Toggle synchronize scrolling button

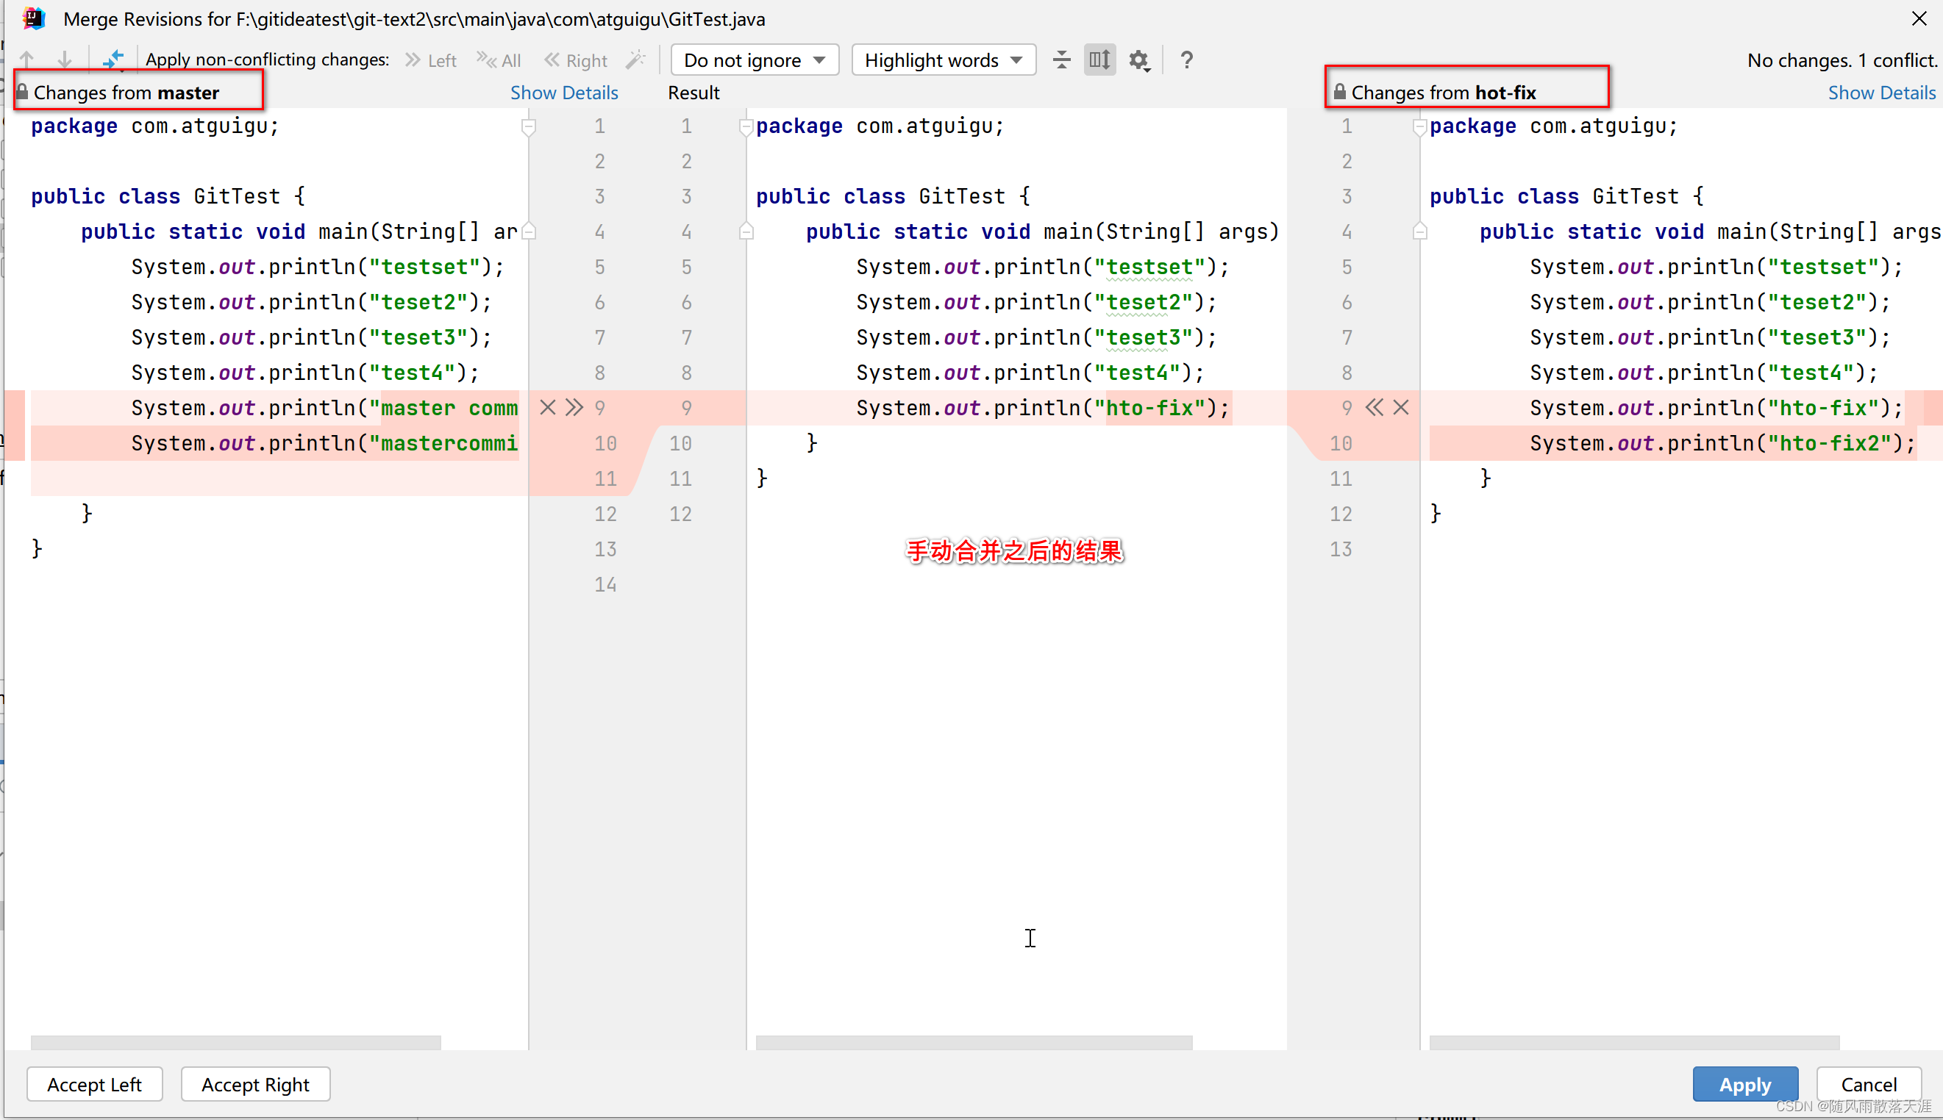(1099, 60)
